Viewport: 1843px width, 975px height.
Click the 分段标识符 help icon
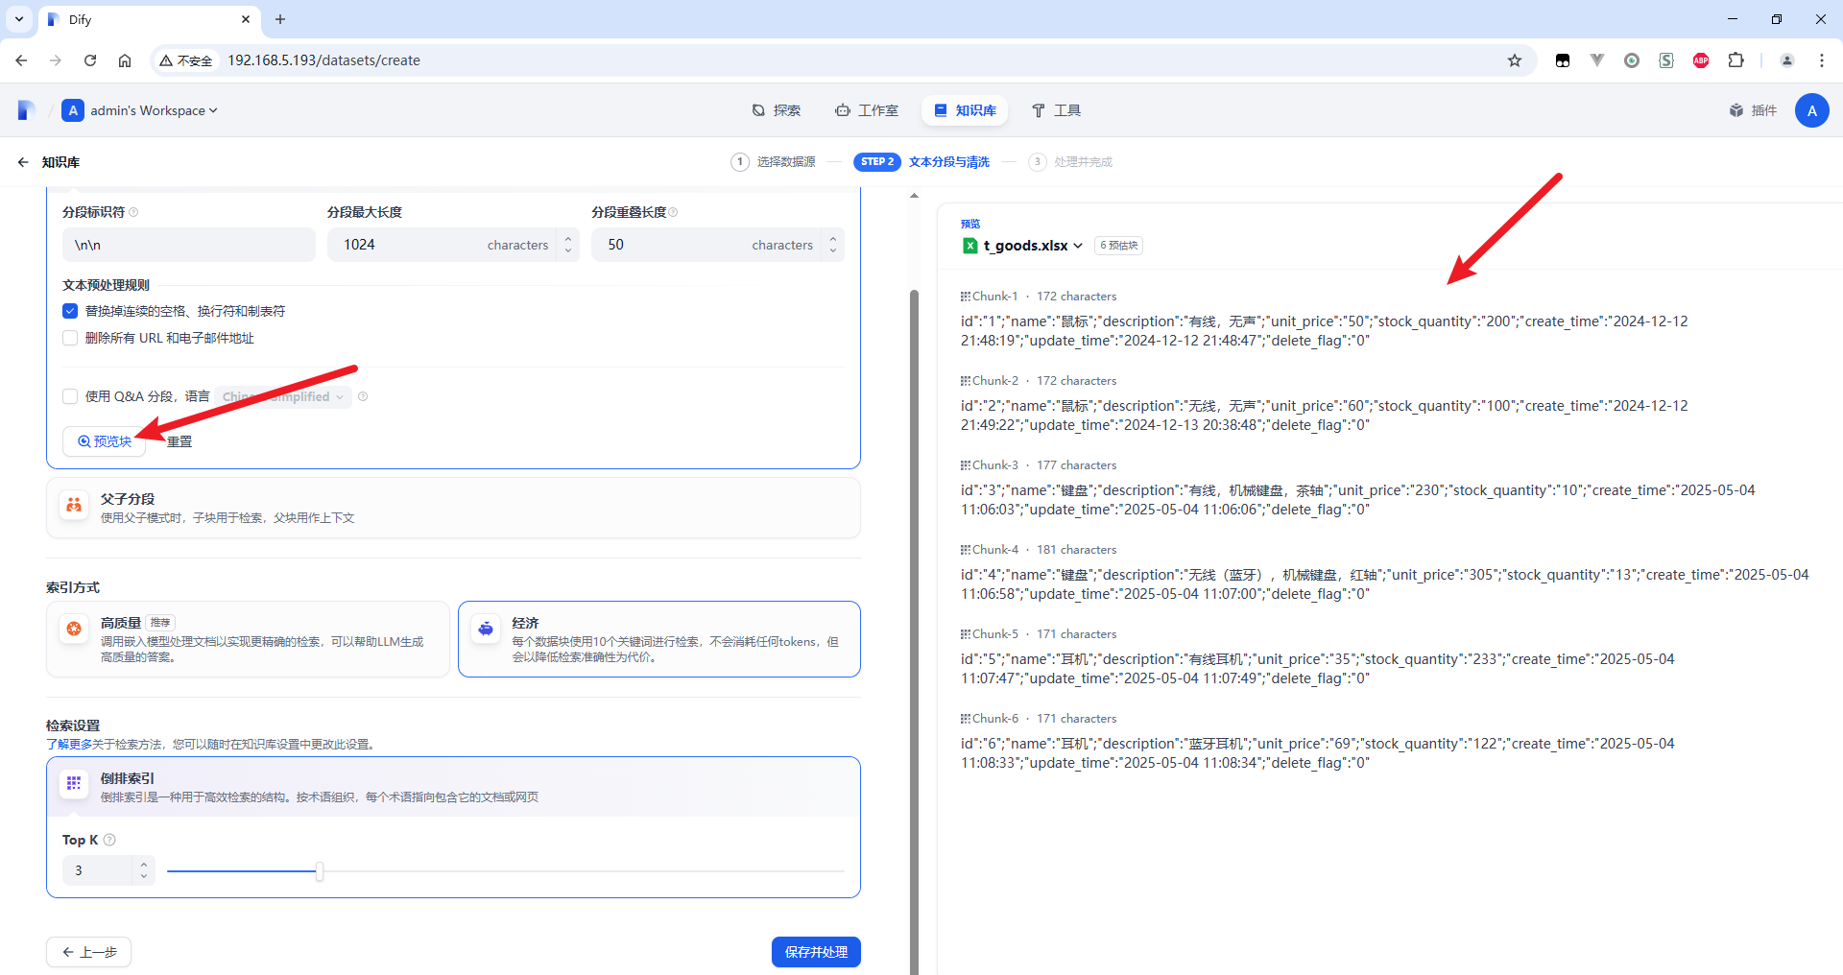coord(133,212)
